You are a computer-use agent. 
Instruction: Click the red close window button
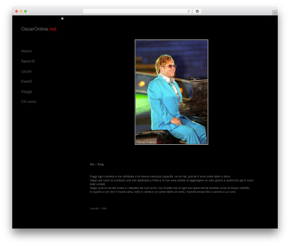pyautogui.click(x=17, y=11)
